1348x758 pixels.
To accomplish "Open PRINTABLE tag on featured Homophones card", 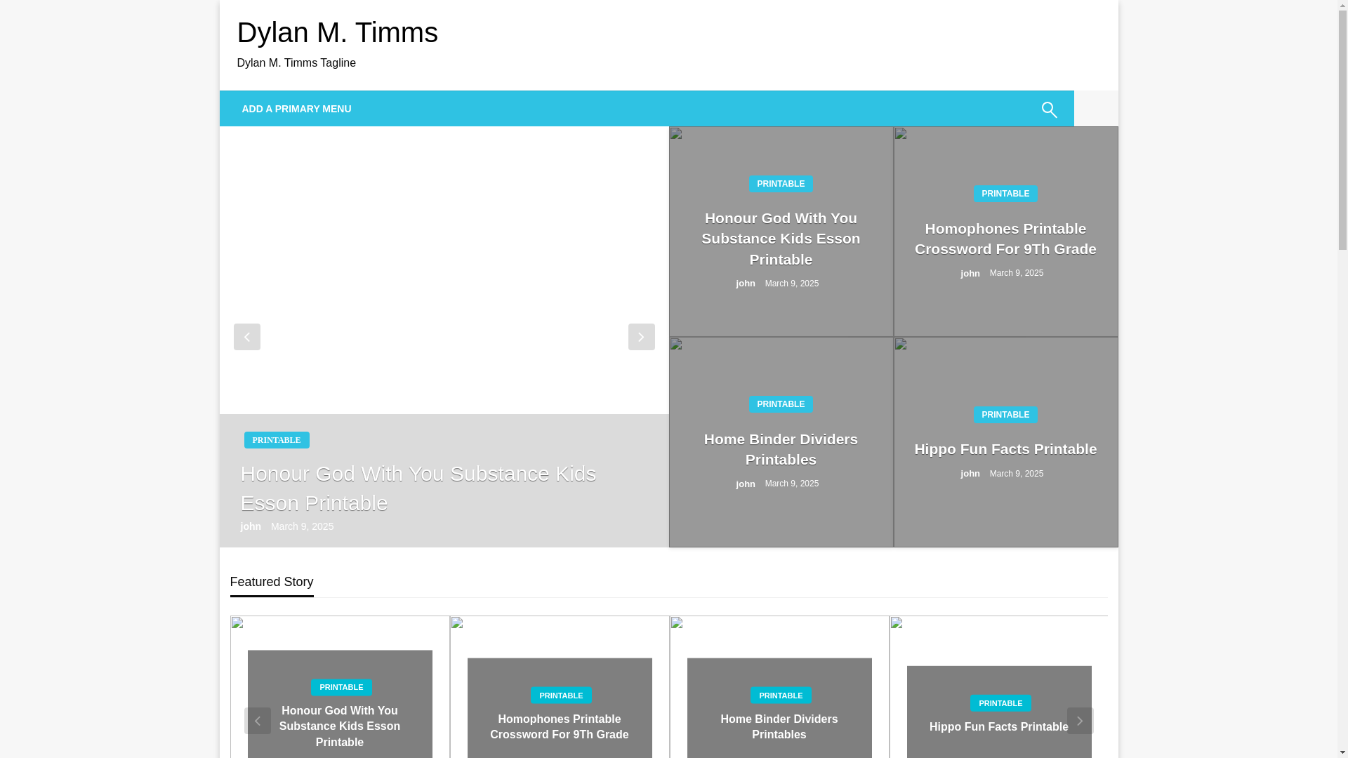I will click(561, 696).
